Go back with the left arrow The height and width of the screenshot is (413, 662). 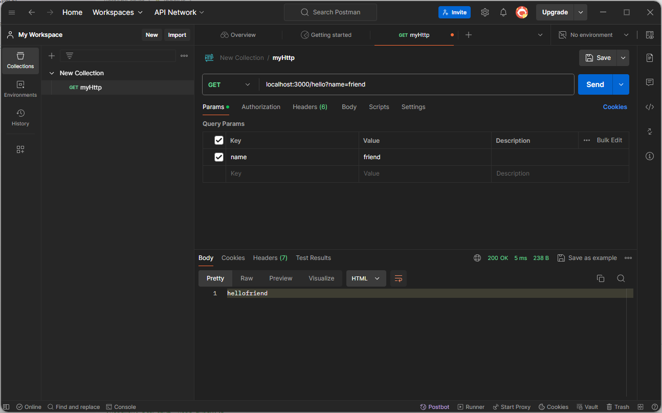[32, 12]
